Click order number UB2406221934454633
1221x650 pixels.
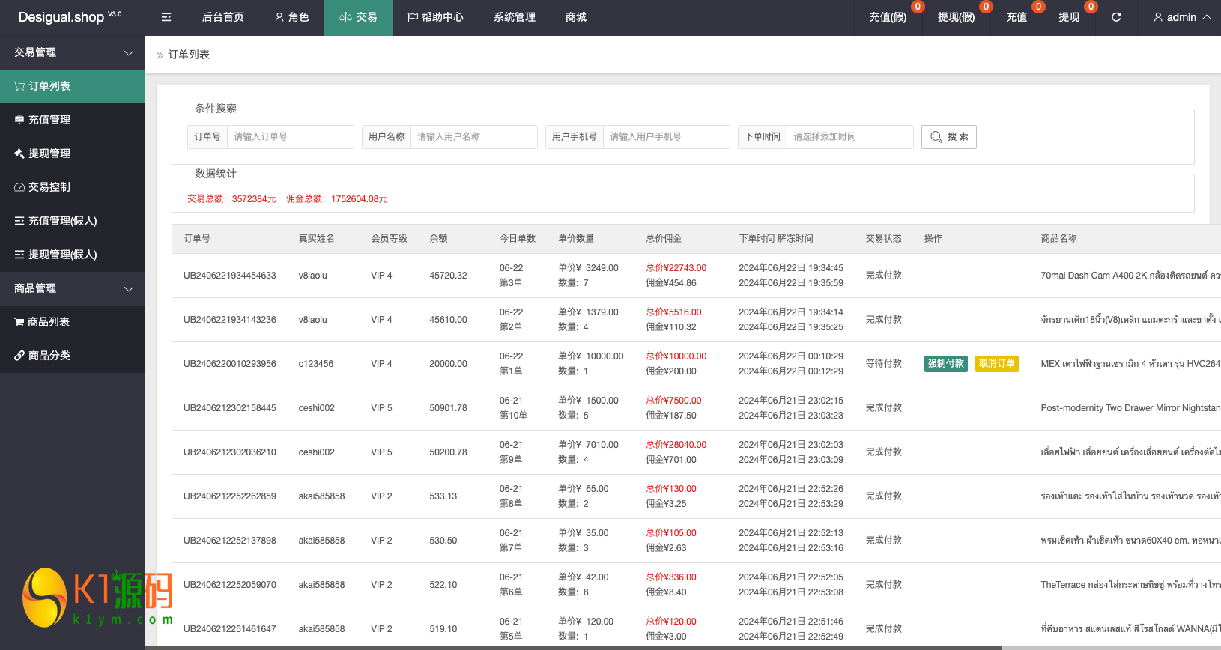[x=230, y=276]
